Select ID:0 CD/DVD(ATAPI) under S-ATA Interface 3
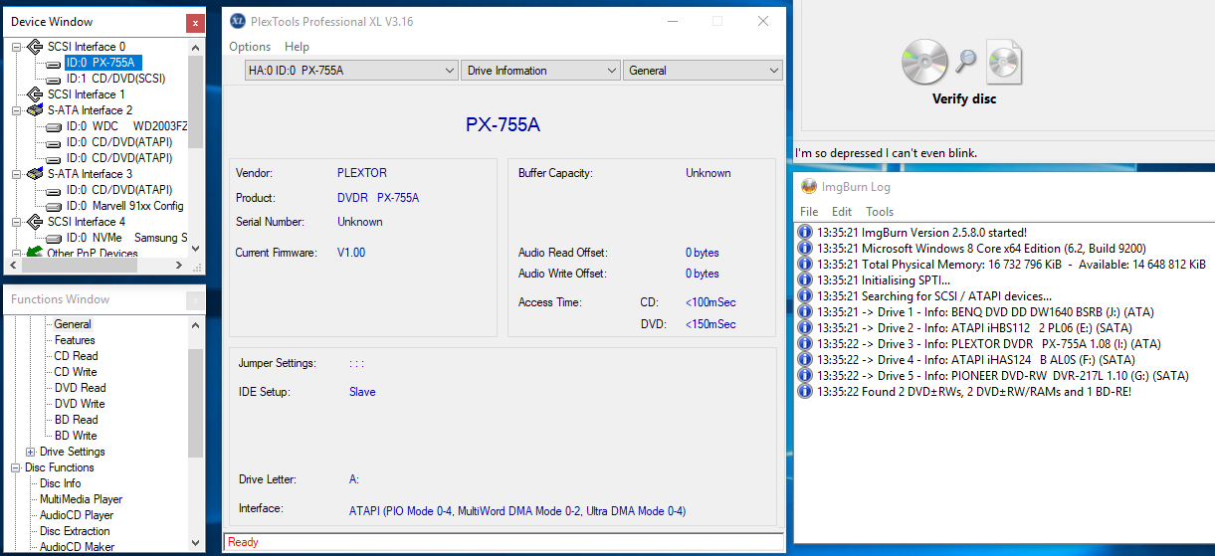Image resolution: width=1215 pixels, height=556 pixels. click(118, 190)
